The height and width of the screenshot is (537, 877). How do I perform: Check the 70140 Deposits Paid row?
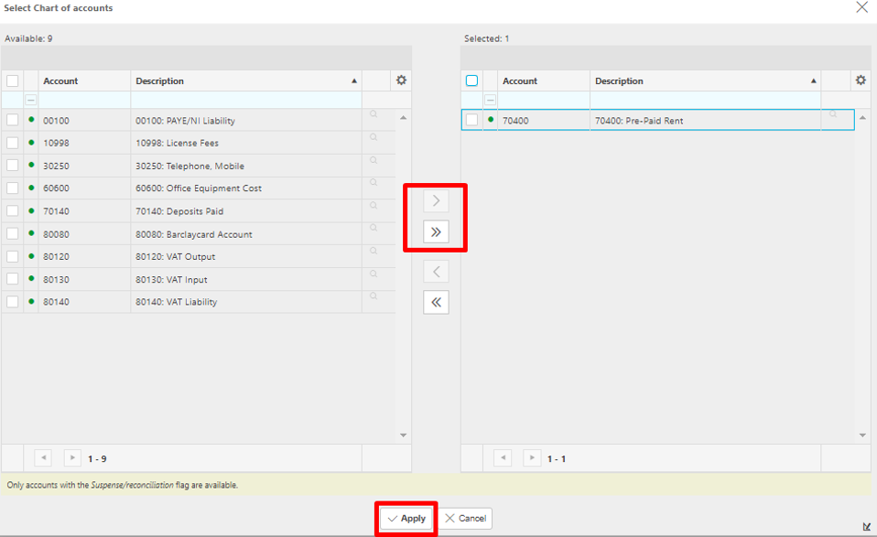(x=12, y=210)
